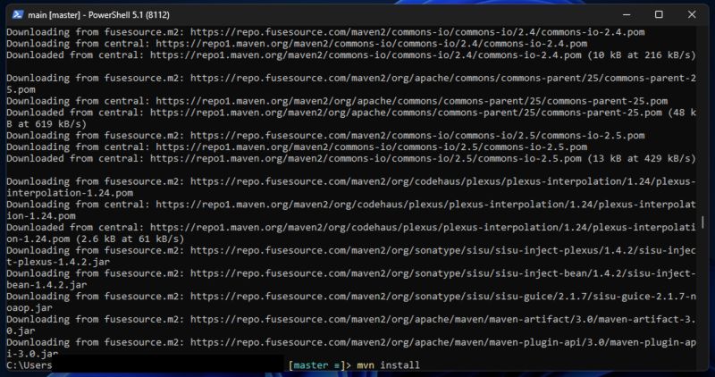
Task: Click the maven-artifact-3.0 download line
Action: pyautogui.click(x=351, y=319)
